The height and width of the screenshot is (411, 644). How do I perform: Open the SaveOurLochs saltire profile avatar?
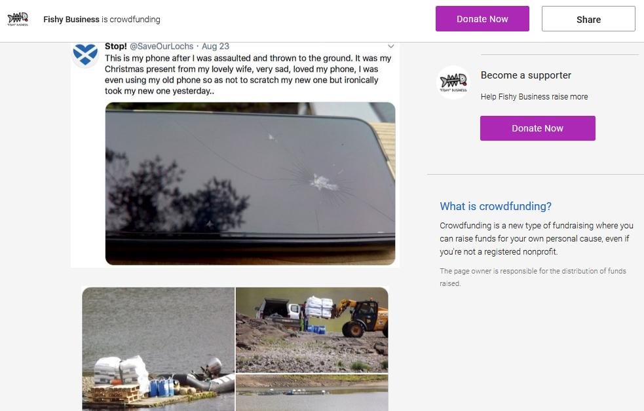[x=85, y=54]
